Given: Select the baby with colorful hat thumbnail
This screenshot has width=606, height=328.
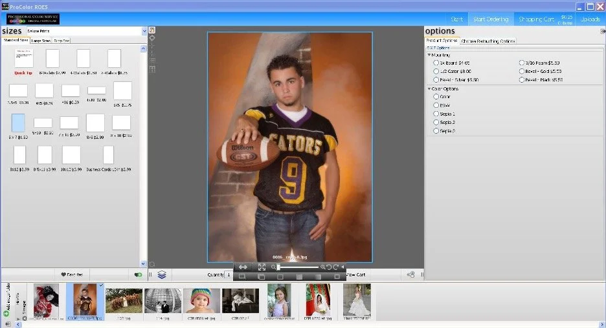Looking at the screenshot, I should (201, 301).
